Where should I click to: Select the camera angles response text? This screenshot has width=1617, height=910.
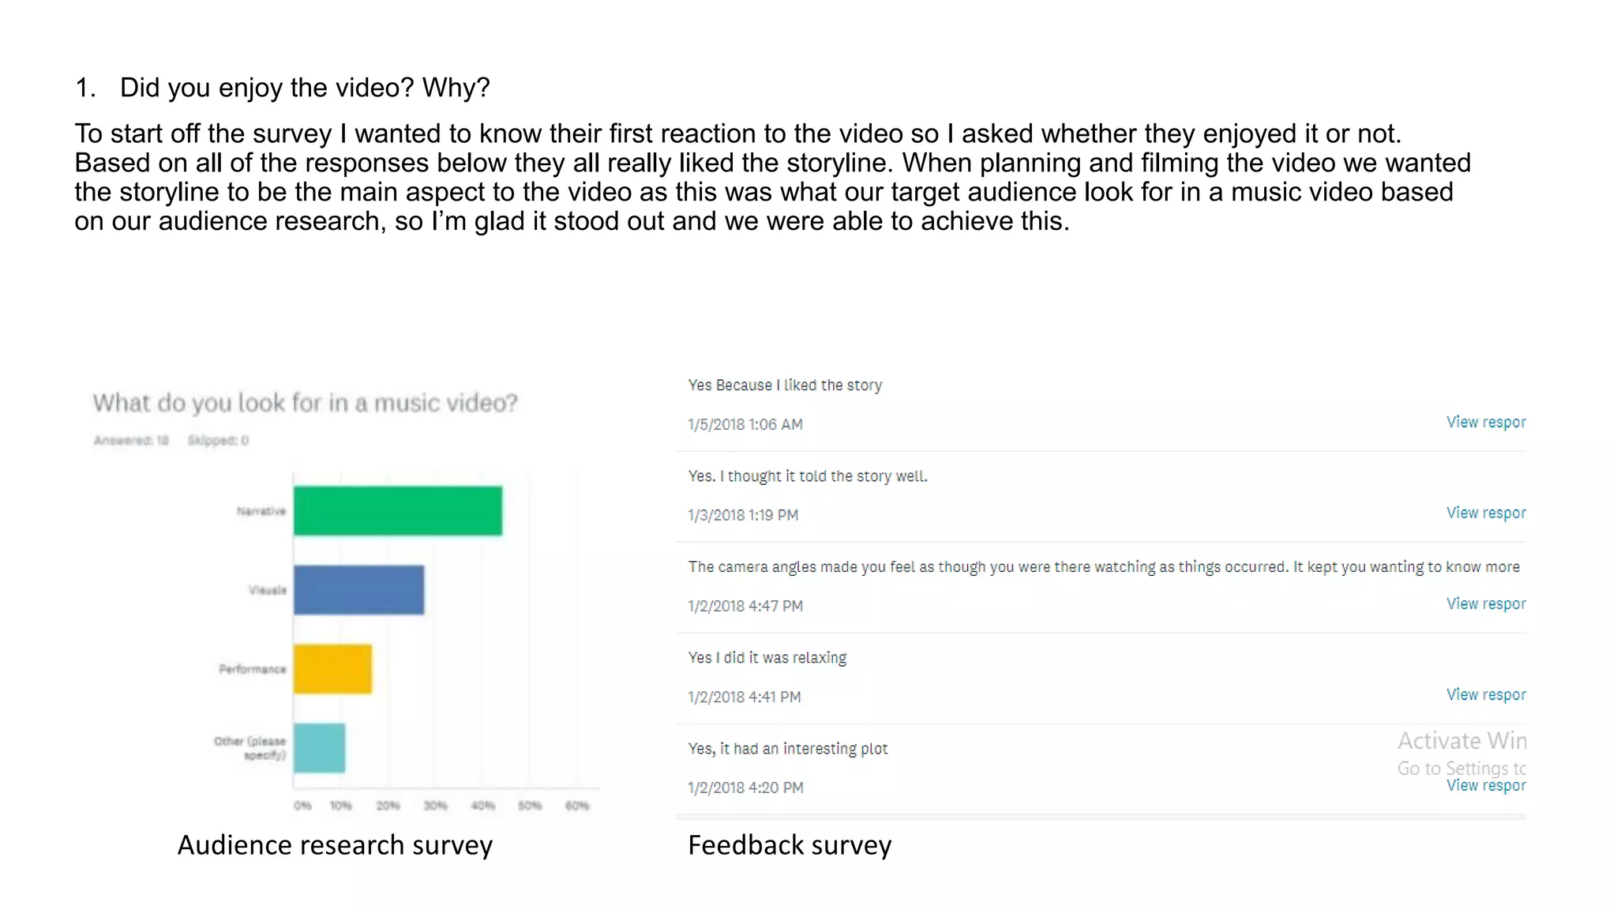click(1103, 567)
